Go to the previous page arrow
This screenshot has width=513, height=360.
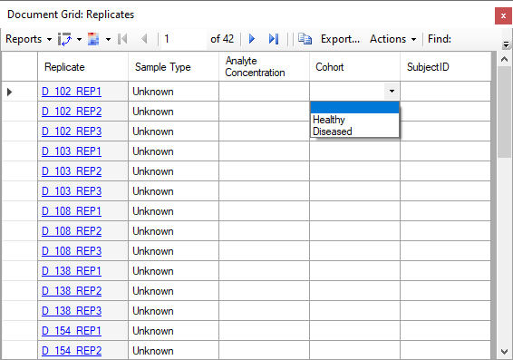point(144,39)
